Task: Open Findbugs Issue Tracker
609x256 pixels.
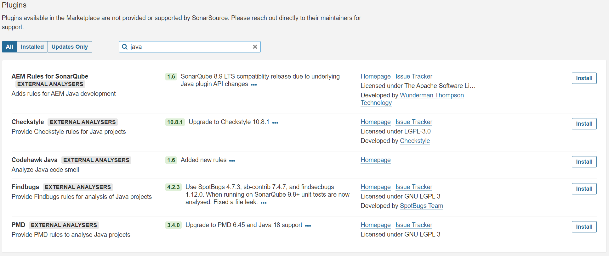Action: (x=414, y=187)
